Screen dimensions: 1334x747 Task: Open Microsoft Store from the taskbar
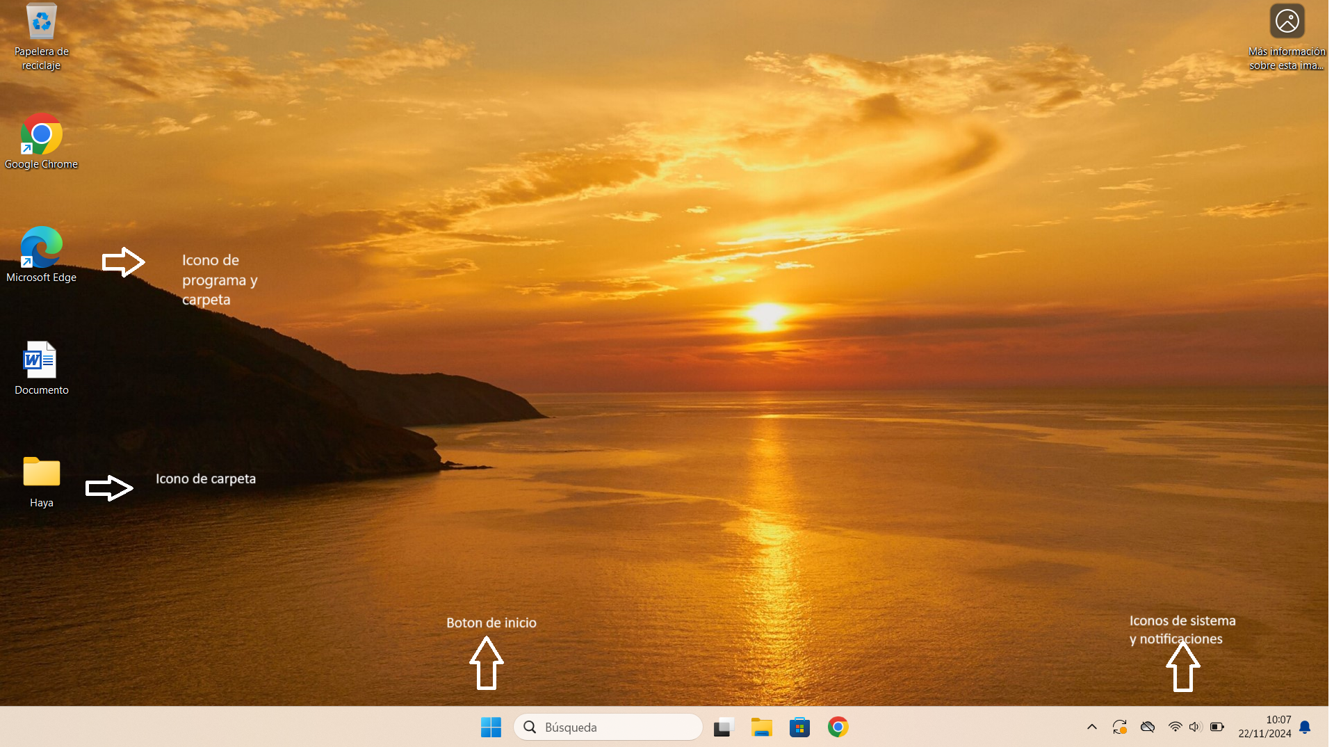click(x=799, y=727)
